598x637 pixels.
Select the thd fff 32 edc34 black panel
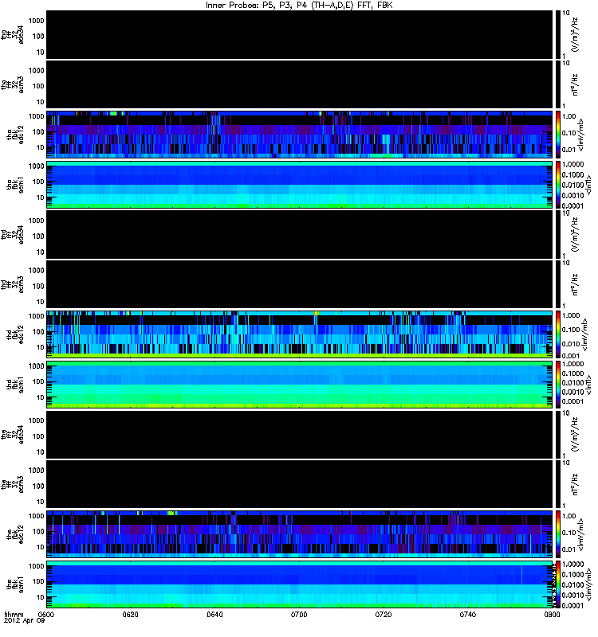pyautogui.click(x=300, y=235)
